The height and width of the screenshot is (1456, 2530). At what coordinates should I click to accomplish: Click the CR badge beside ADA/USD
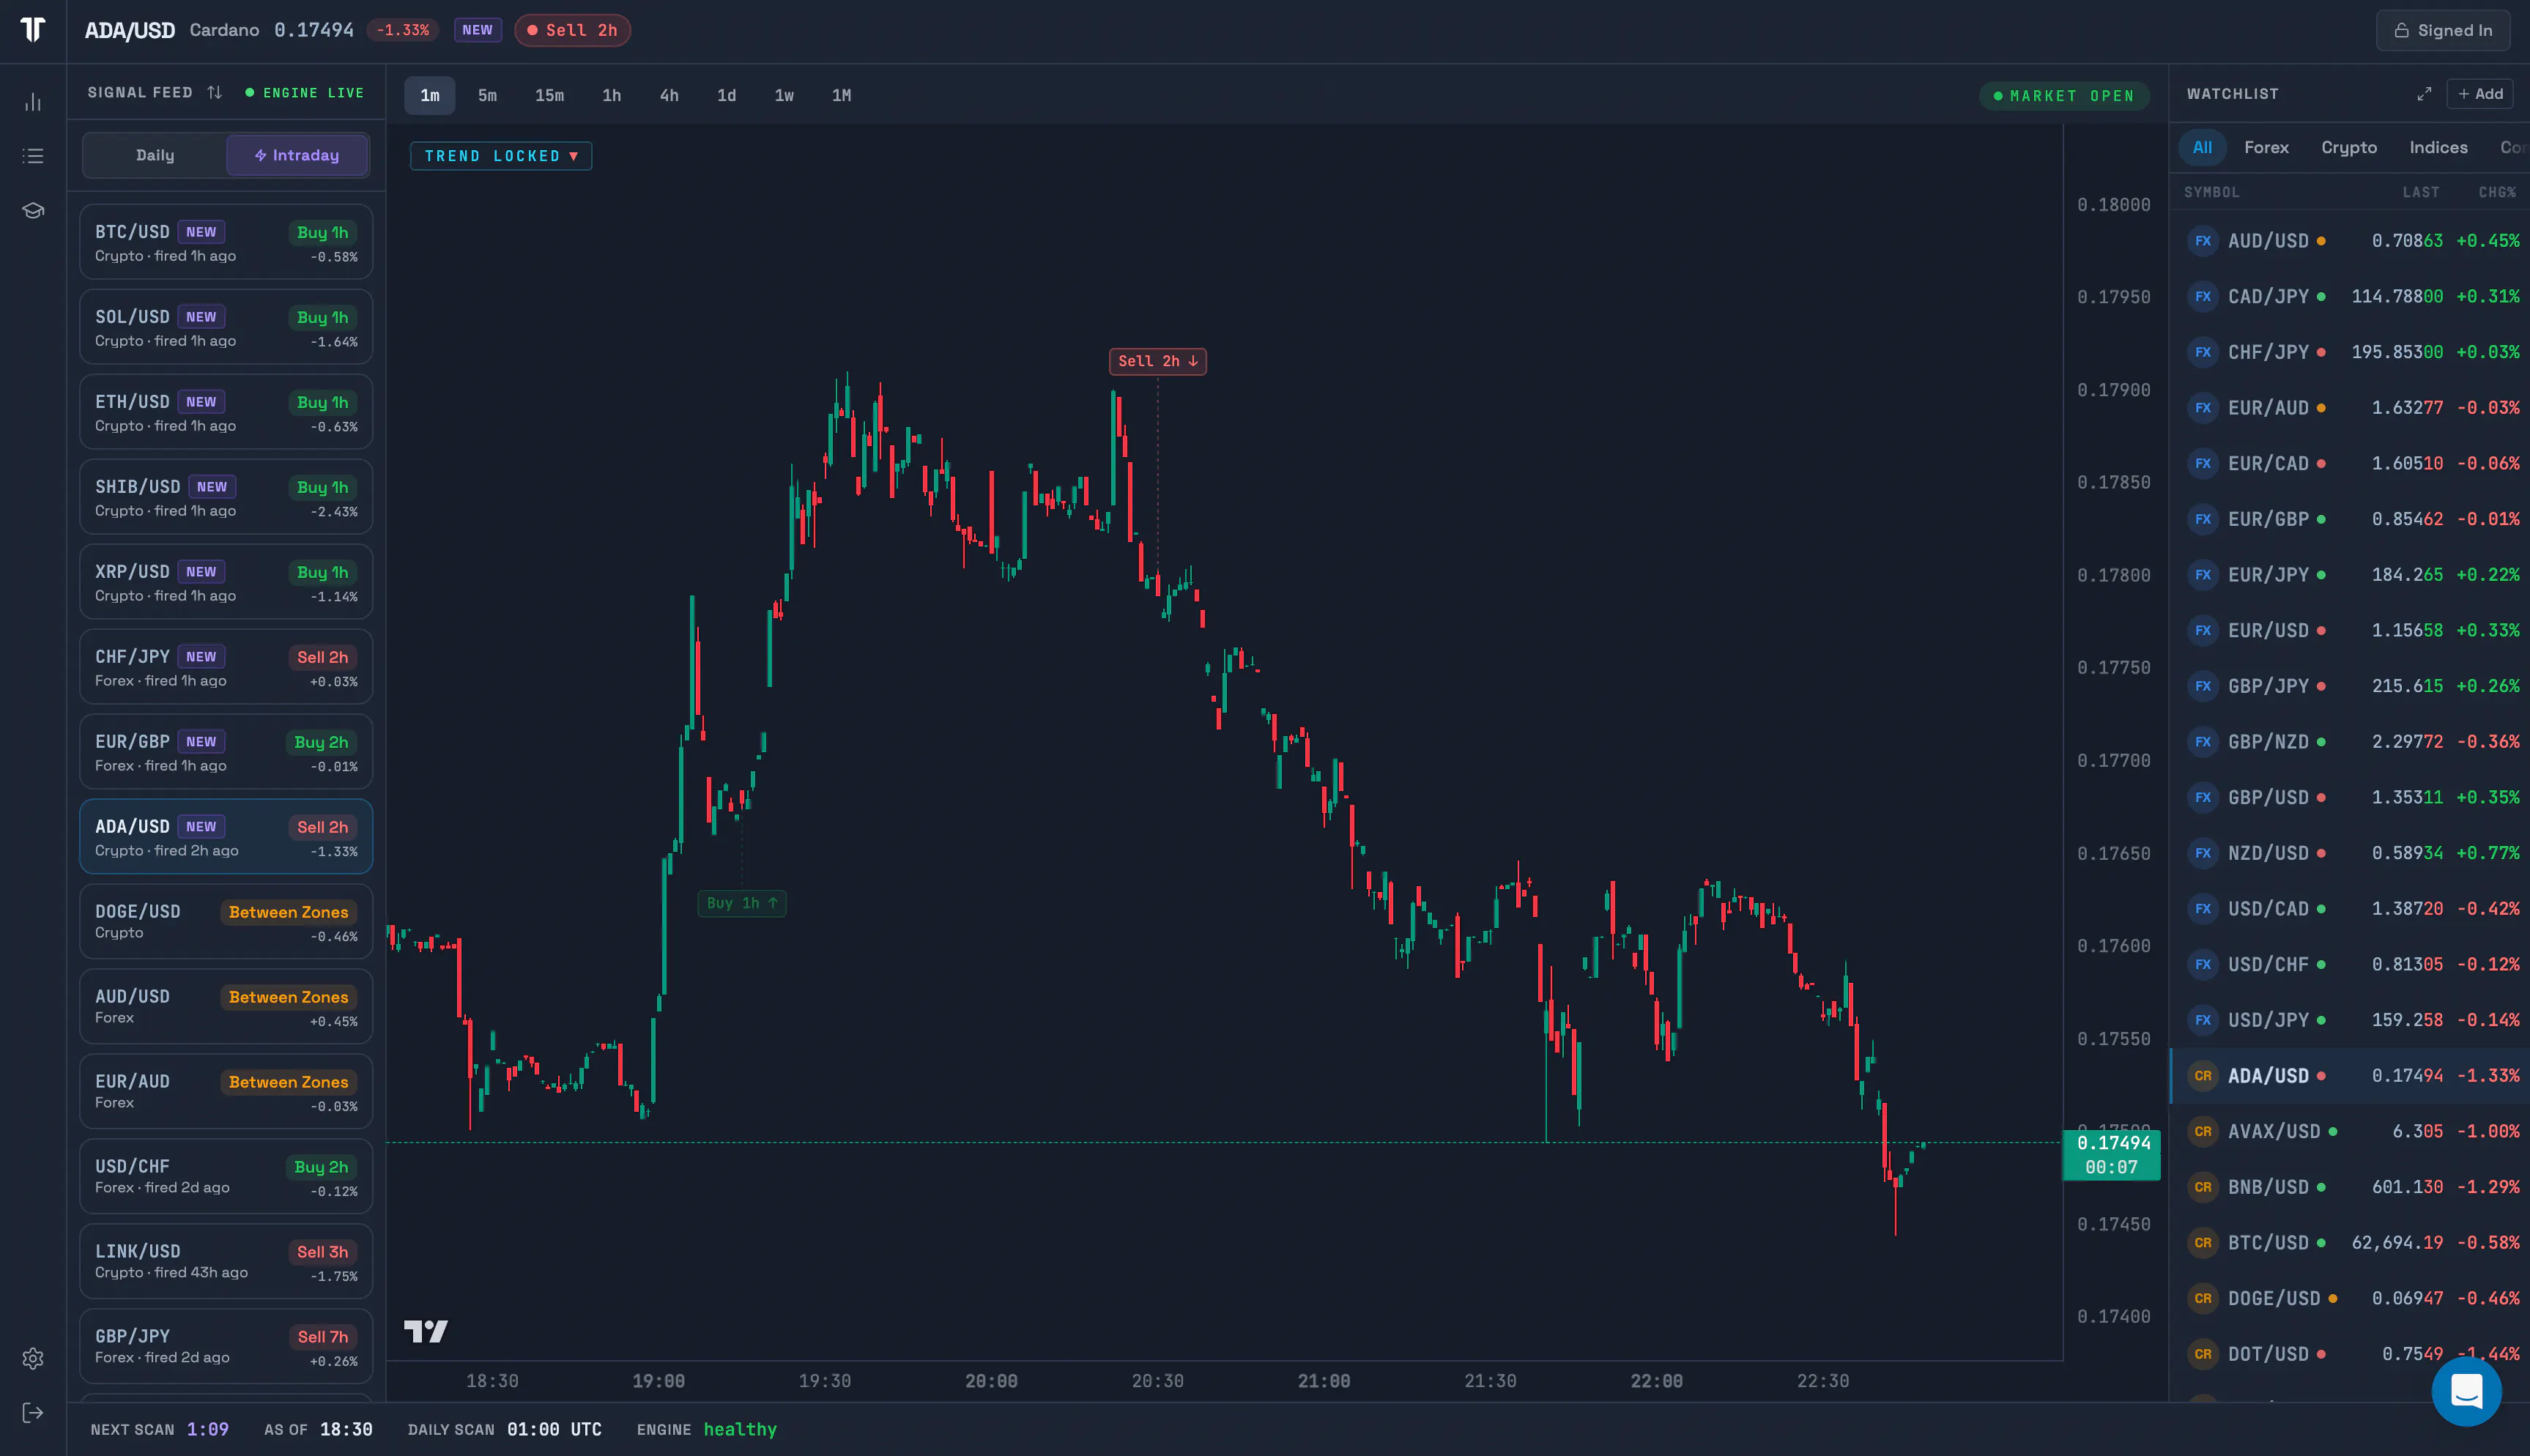(2203, 1076)
